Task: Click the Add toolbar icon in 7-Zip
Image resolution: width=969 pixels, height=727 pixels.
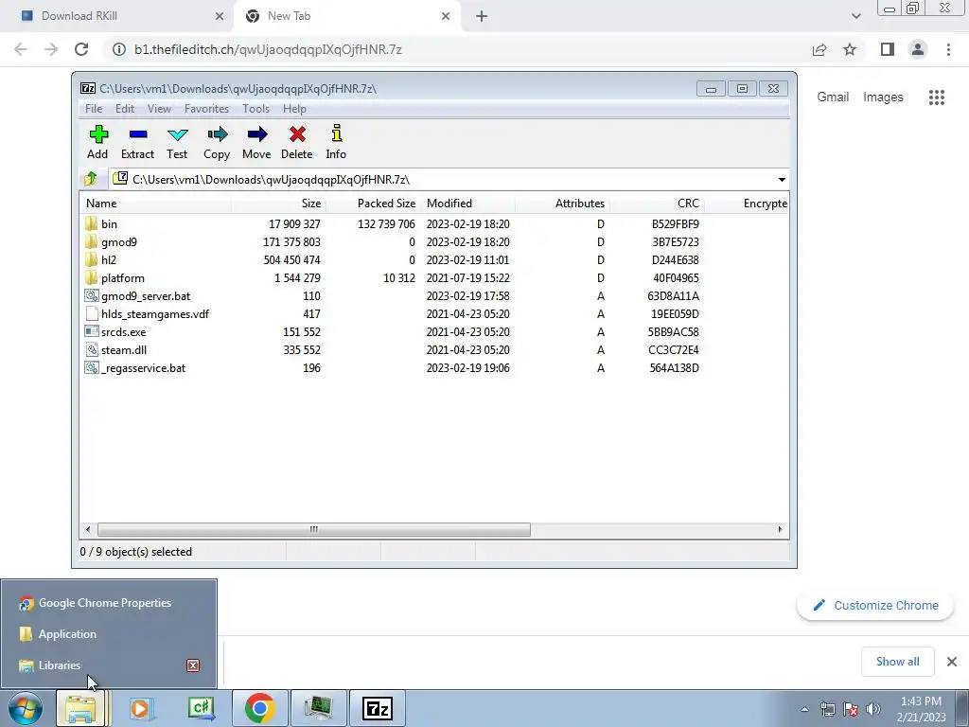Action: 97,142
